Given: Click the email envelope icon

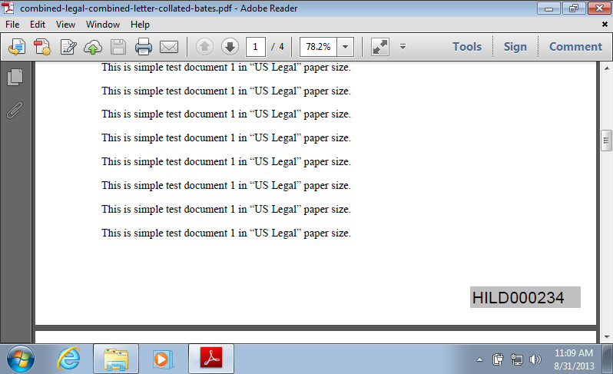Looking at the screenshot, I should 169,47.
